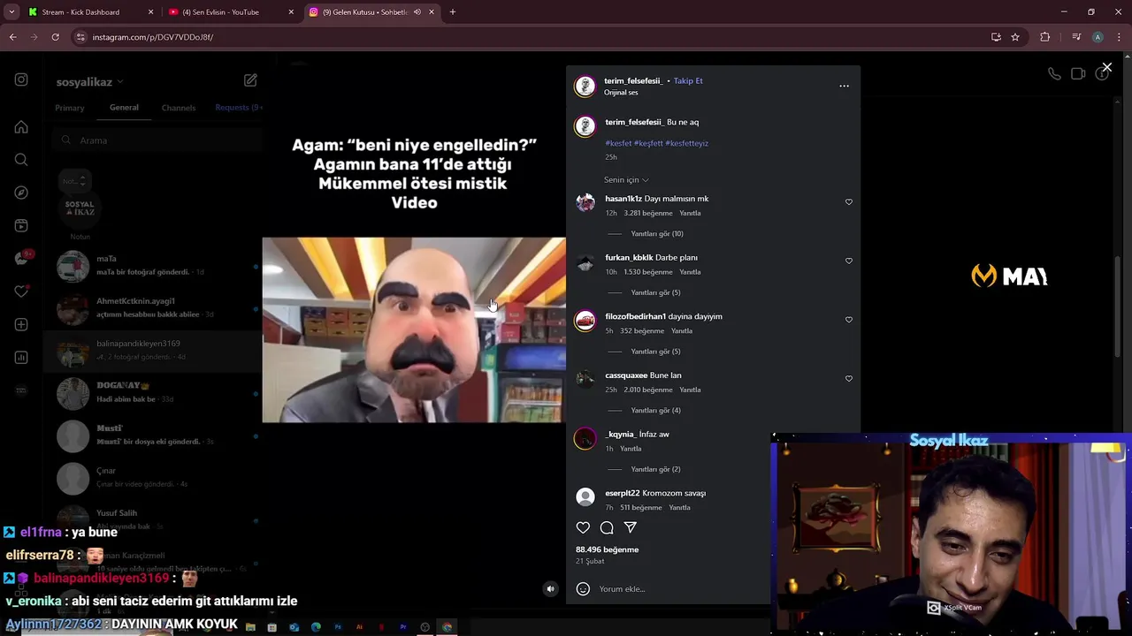Screen dimensions: 1132x636
Task: Open Chrome extensions puzzle icon
Action: (1045, 37)
